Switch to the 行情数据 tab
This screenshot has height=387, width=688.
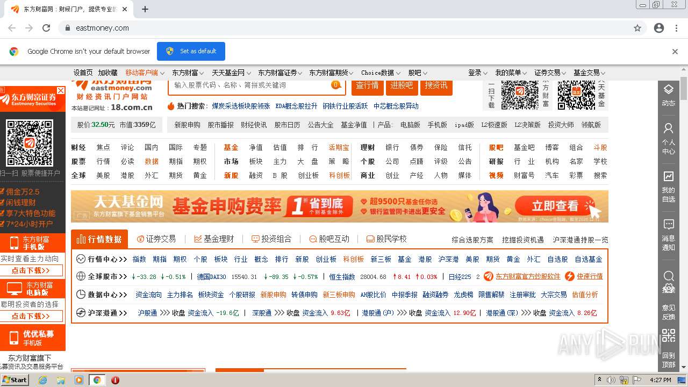(x=99, y=239)
